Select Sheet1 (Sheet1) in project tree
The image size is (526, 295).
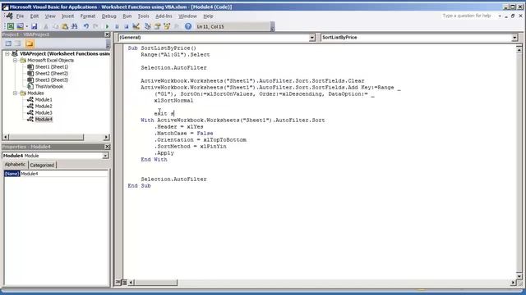(x=51, y=67)
